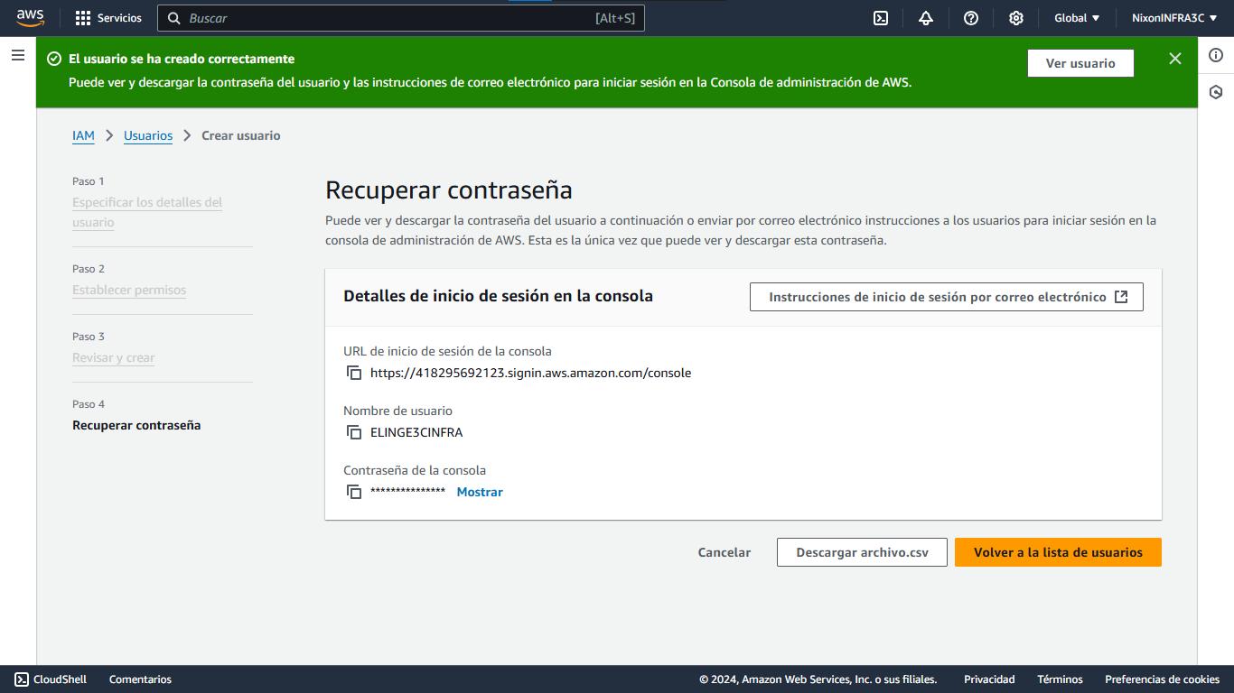1234x693 pixels.
Task: Copy the console sign-in URL
Action: coord(354,373)
